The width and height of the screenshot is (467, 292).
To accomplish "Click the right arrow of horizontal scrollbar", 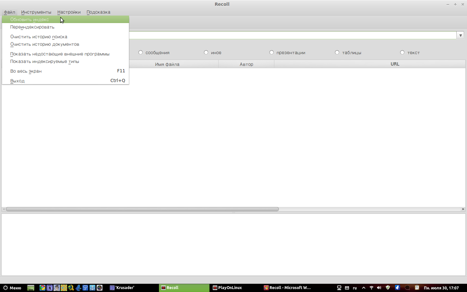I will (x=463, y=209).
